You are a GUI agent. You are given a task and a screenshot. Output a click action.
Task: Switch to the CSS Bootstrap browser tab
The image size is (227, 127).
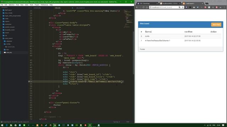point(148,4)
